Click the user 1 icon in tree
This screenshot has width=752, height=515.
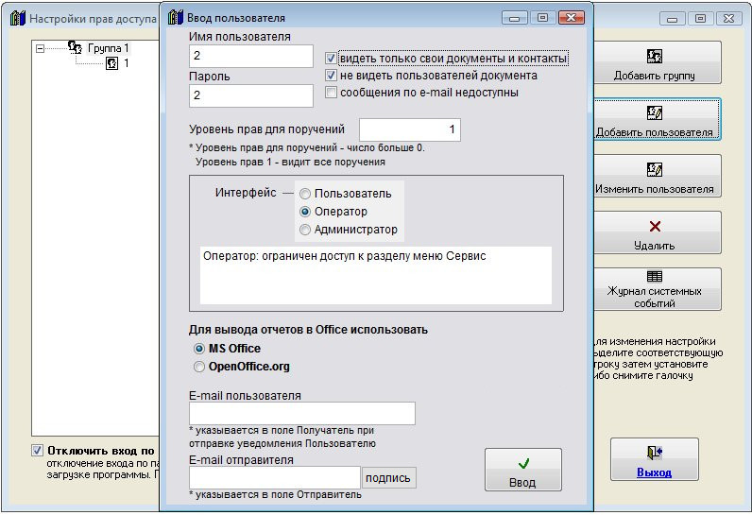coord(111,63)
